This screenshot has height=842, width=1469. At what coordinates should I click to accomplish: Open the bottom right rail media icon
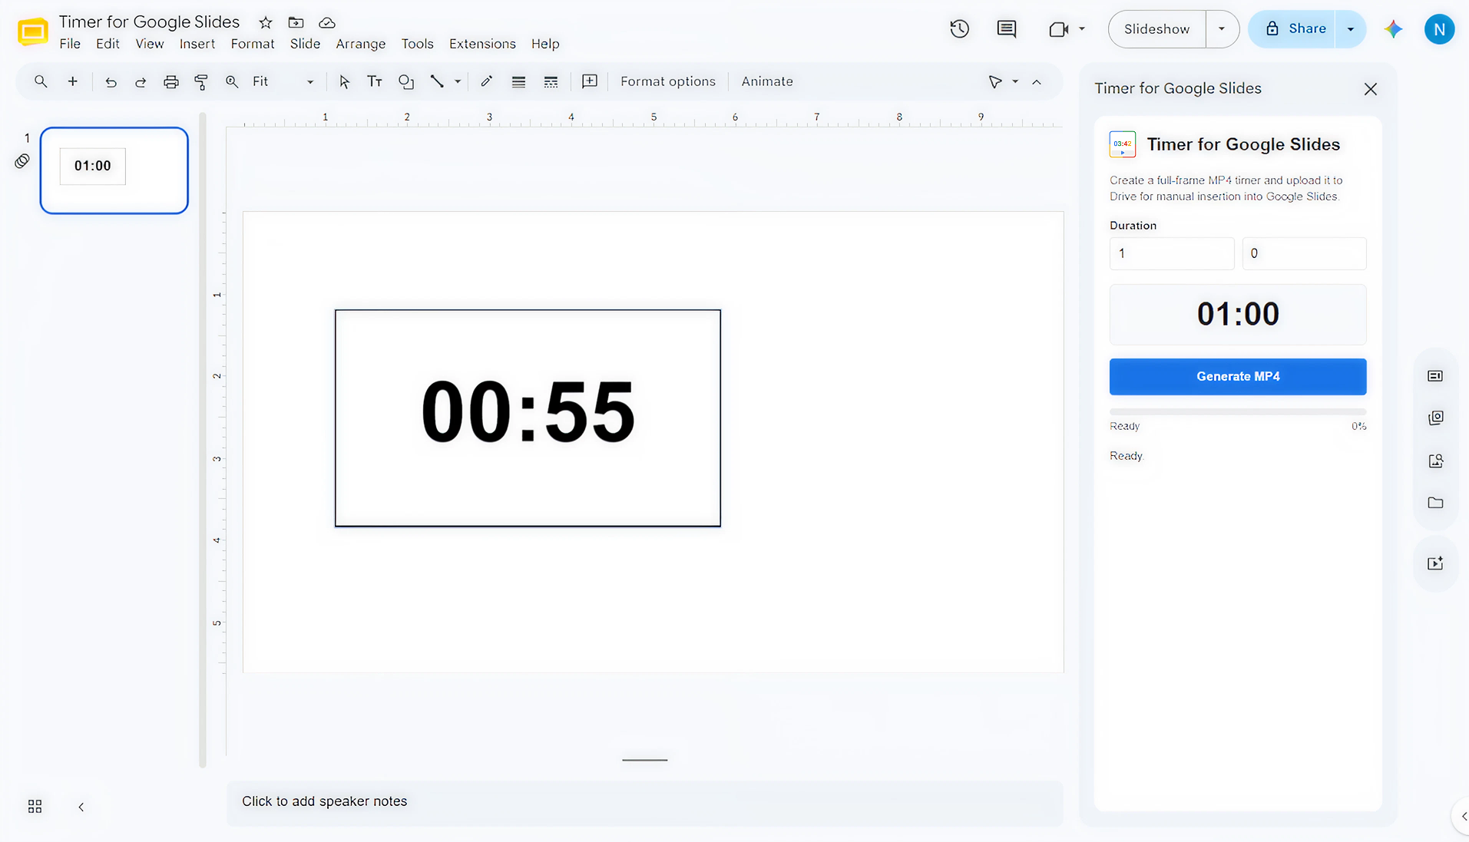(1435, 563)
